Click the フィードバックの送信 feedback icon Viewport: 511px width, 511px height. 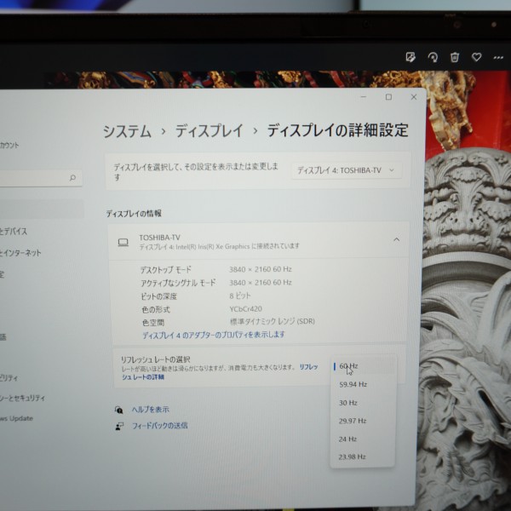click(x=119, y=426)
